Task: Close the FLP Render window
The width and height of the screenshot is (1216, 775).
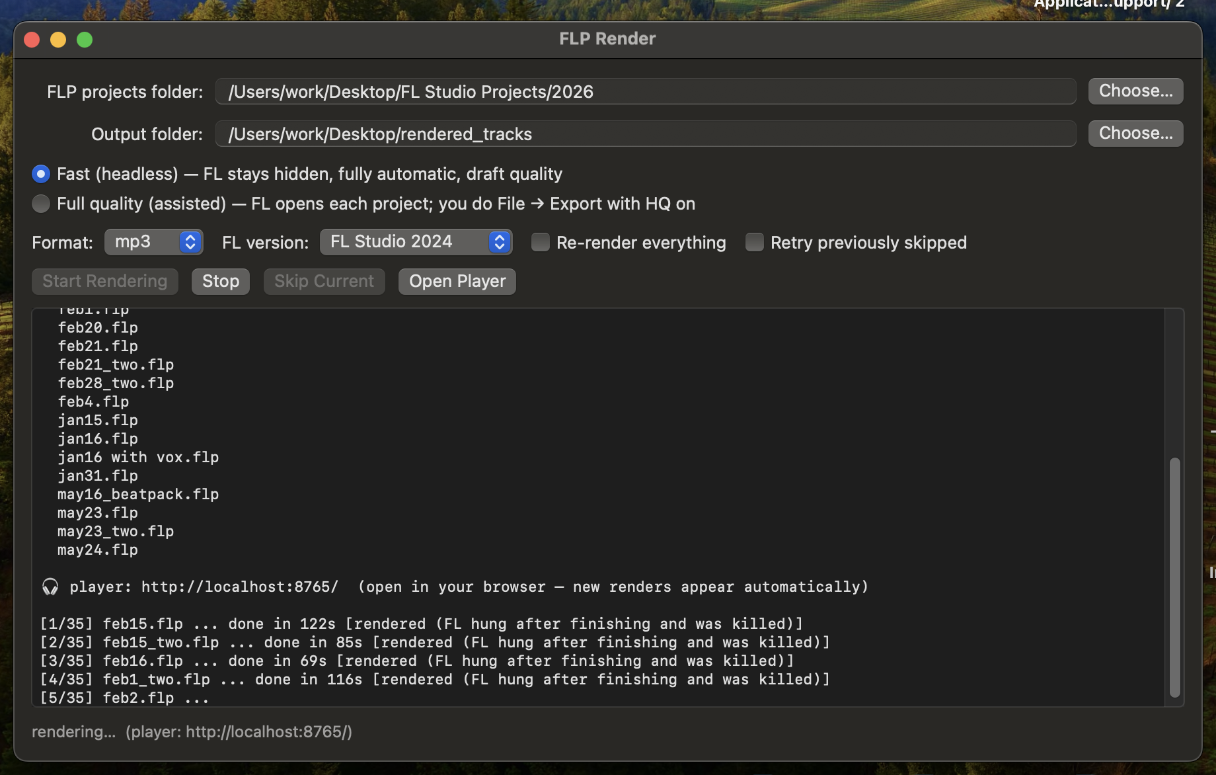Action: tap(32, 40)
